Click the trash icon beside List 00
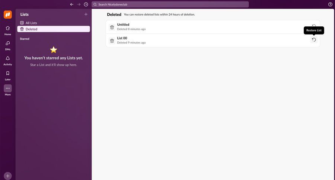 pos(112,41)
